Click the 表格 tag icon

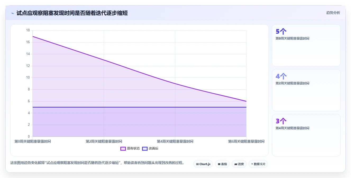pyautogui.click(x=219, y=164)
